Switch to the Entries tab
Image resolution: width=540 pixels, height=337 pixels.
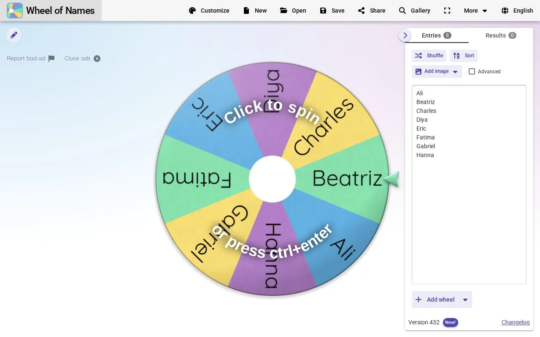tap(437, 35)
